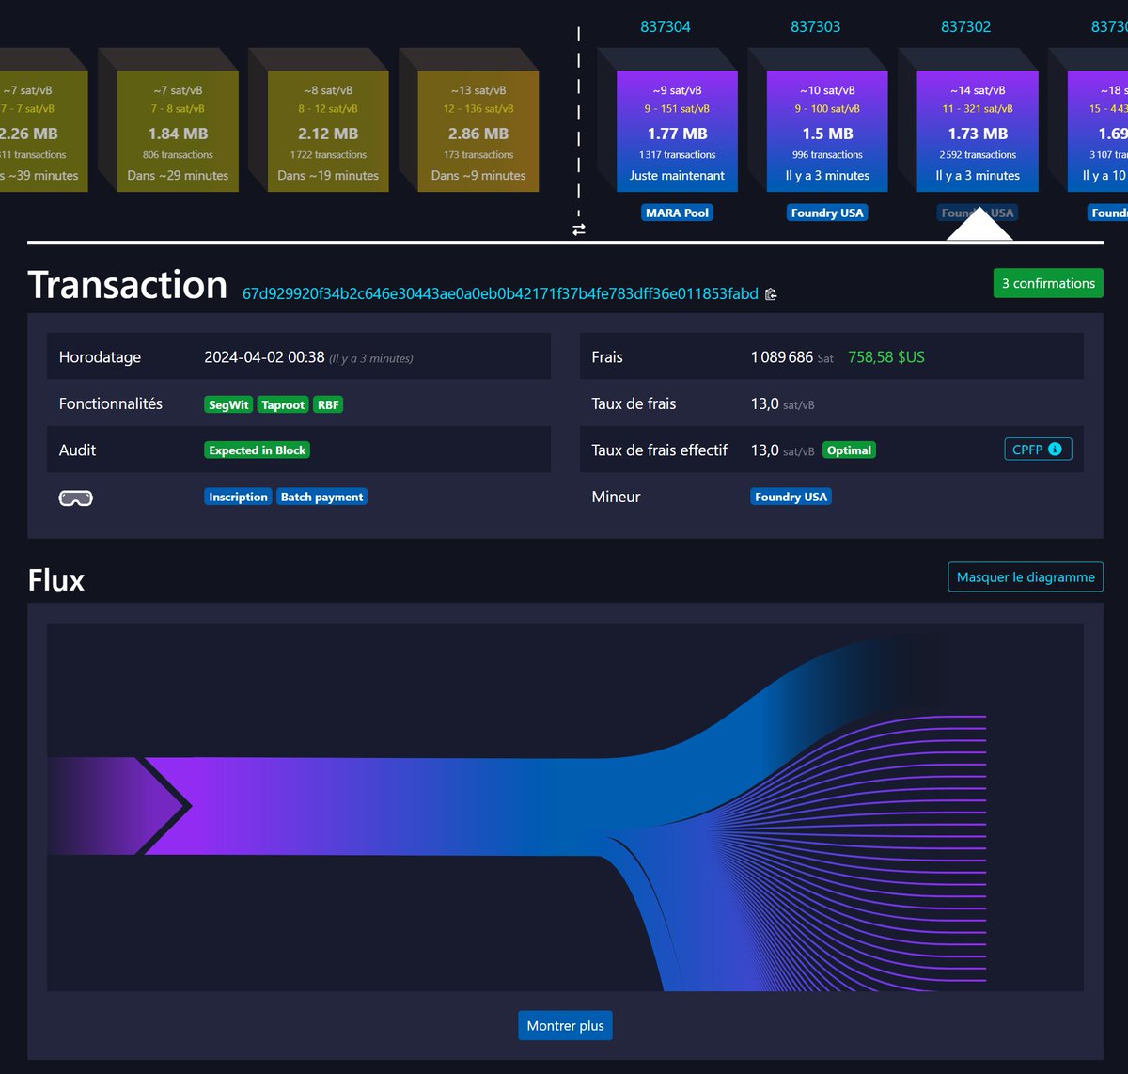Click the RBF feature badge
Viewport: 1128px width, 1074px height.
point(328,404)
